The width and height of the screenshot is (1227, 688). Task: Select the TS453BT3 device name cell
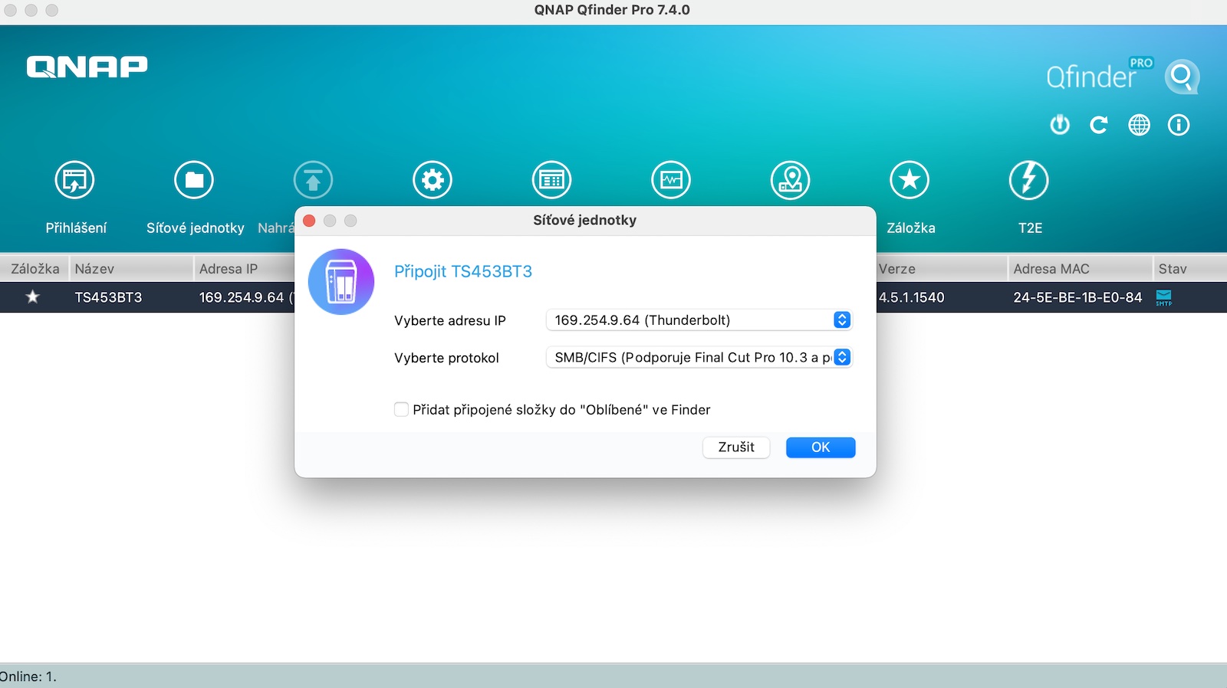[108, 297]
